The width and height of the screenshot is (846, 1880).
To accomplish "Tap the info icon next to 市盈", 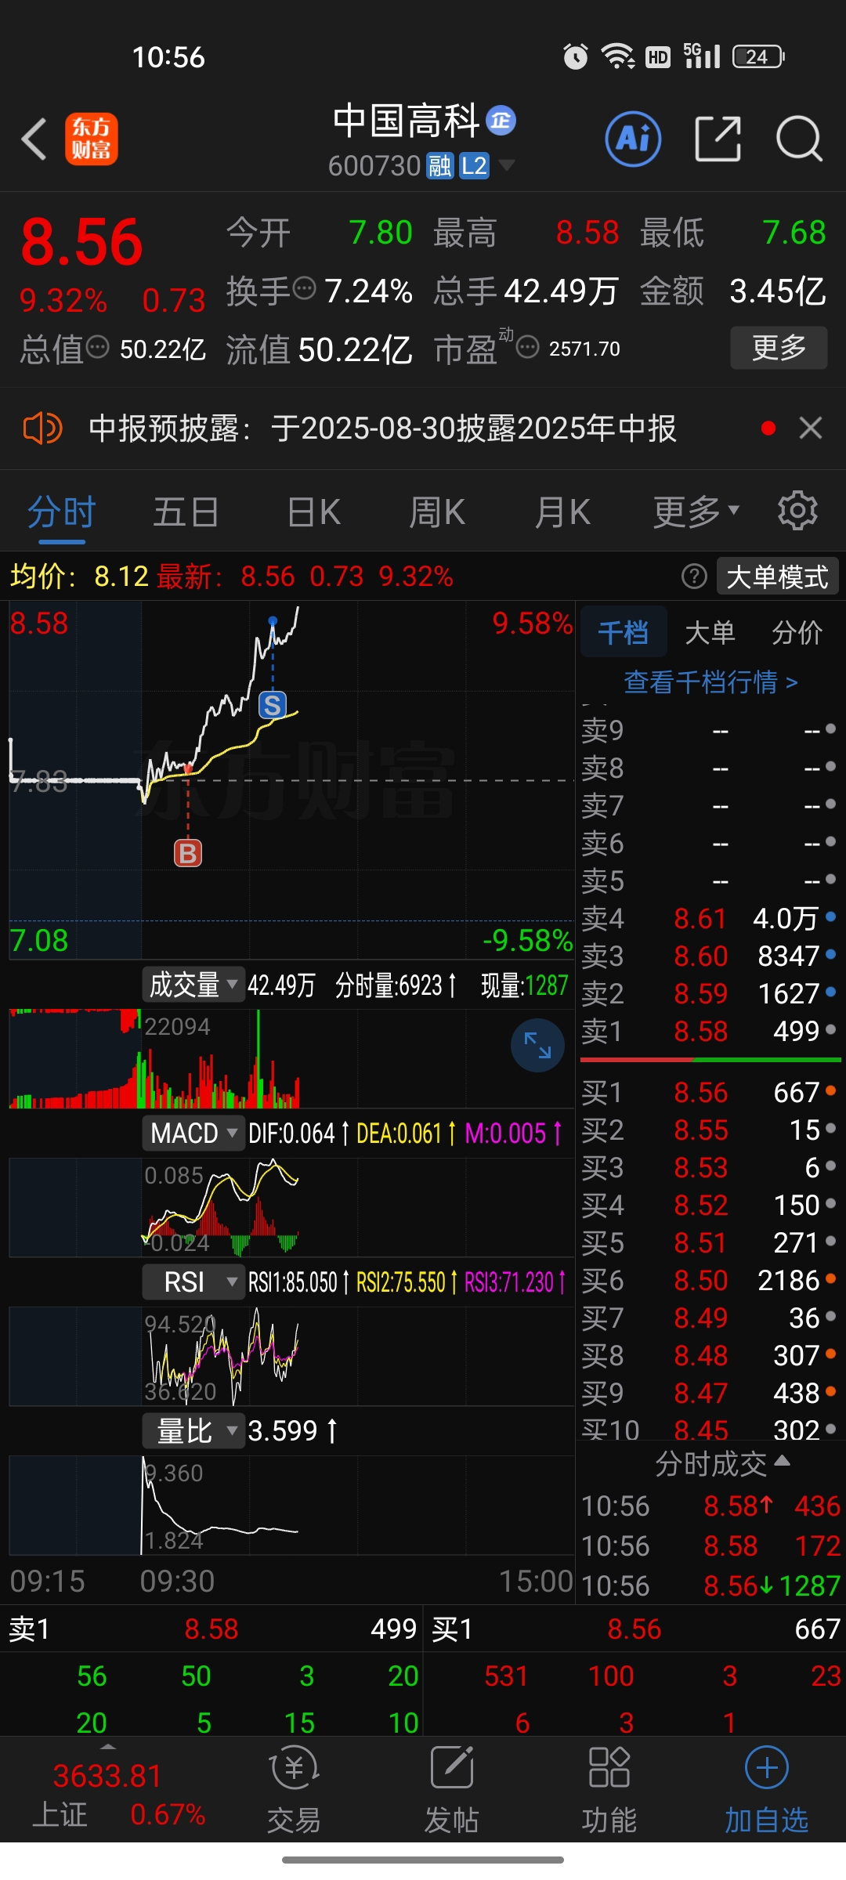I will coord(528,346).
